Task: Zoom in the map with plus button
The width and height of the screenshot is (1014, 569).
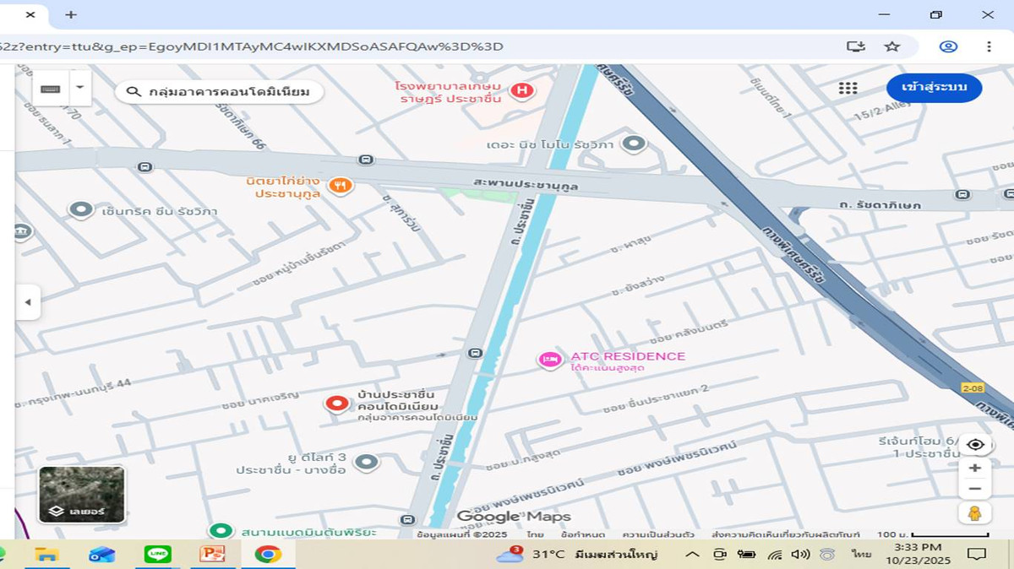Action: point(974,468)
